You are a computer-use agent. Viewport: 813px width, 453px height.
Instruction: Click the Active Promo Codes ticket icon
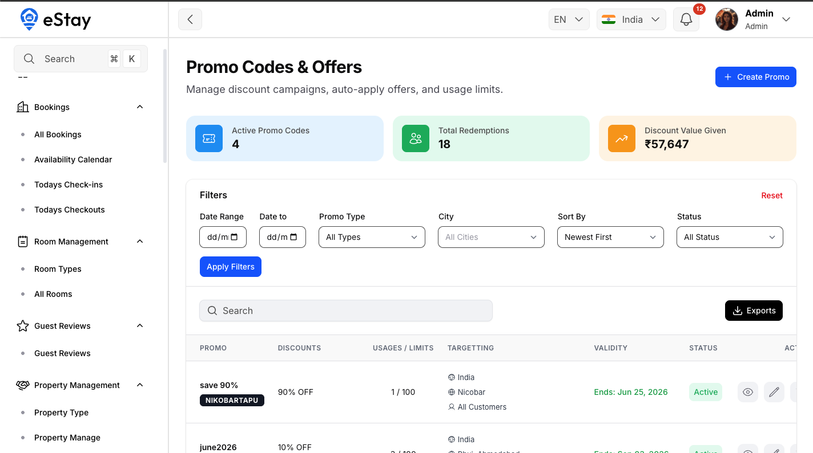point(209,138)
